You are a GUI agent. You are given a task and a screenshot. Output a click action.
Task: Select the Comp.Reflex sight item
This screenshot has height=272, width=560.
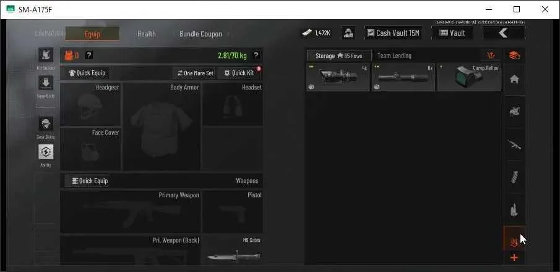click(x=469, y=77)
